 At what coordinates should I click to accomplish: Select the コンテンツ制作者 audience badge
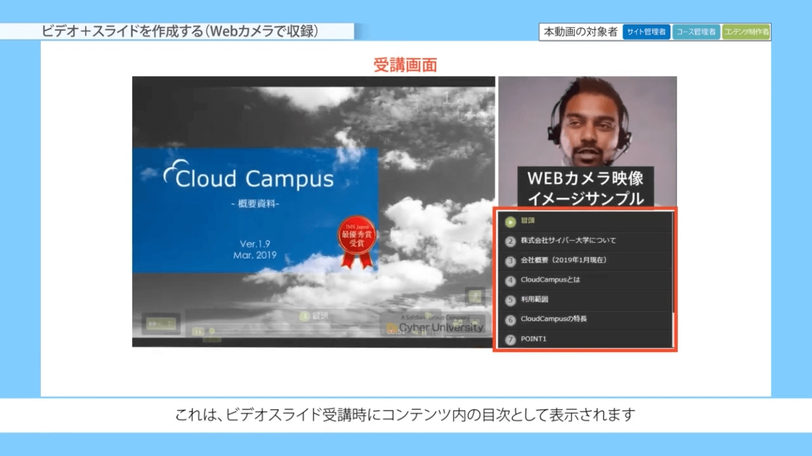point(746,32)
